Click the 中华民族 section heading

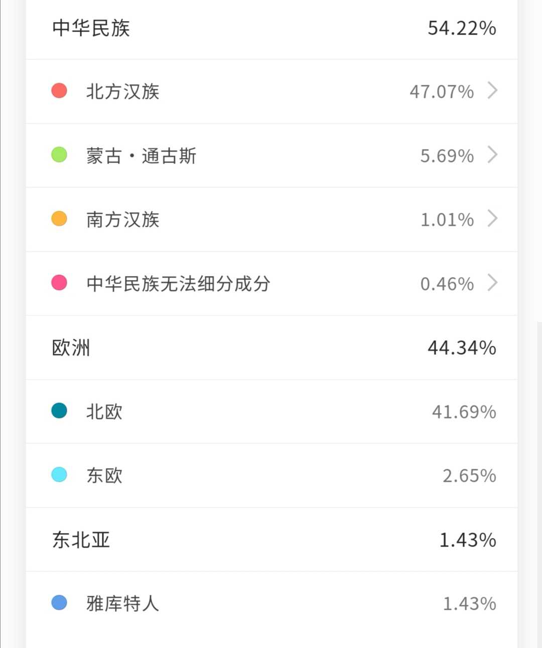coord(91,28)
